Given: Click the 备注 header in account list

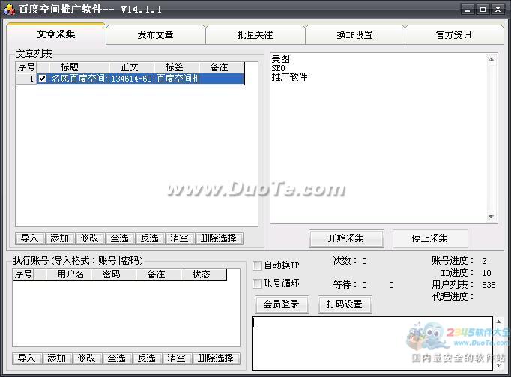Looking at the screenshot, I should pyautogui.click(x=158, y=274).
